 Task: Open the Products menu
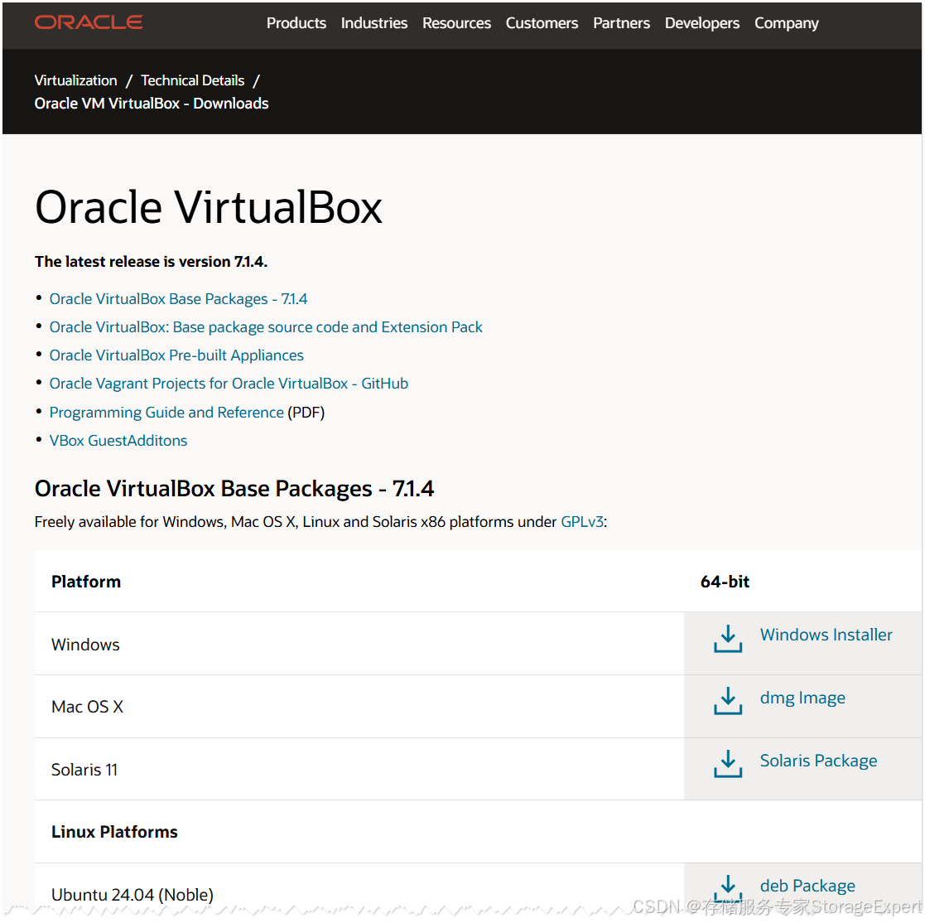(x=296, y=23)
